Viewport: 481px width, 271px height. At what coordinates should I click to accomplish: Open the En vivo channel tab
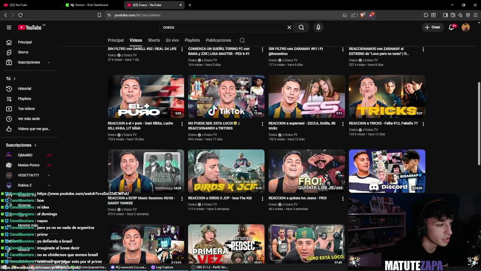click(x=172, y=40)
